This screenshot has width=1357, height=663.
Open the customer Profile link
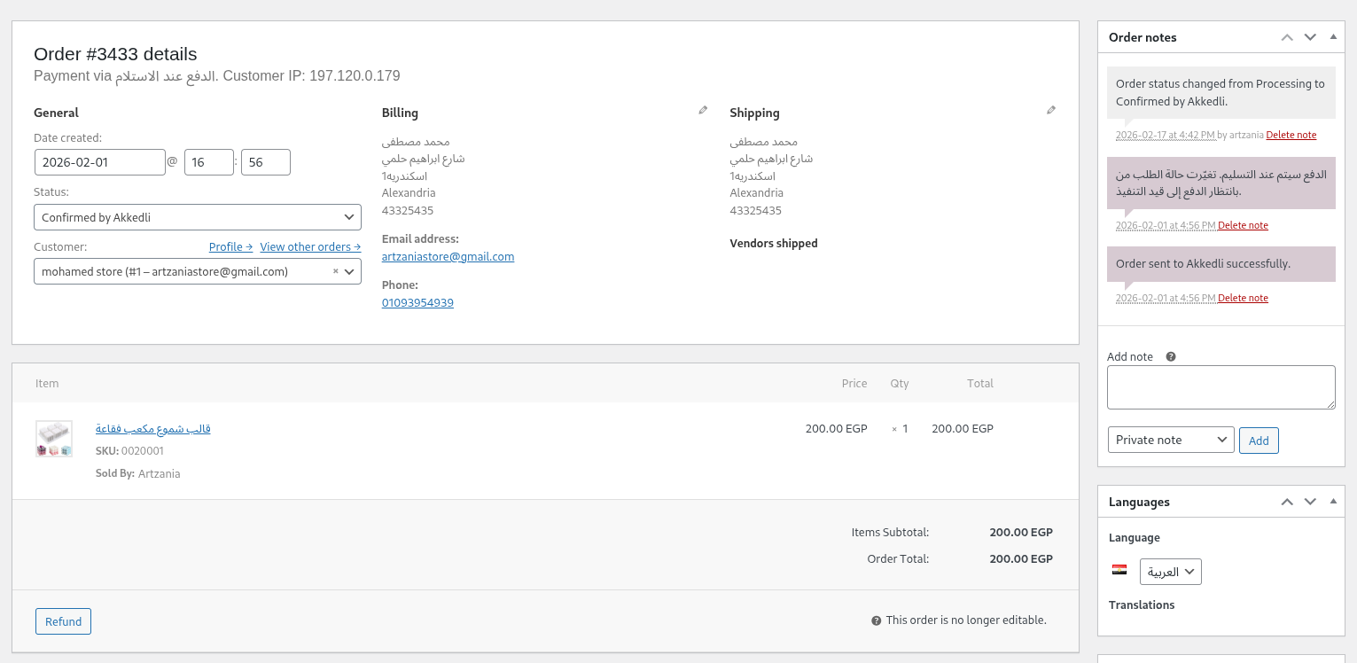(230, 246)
